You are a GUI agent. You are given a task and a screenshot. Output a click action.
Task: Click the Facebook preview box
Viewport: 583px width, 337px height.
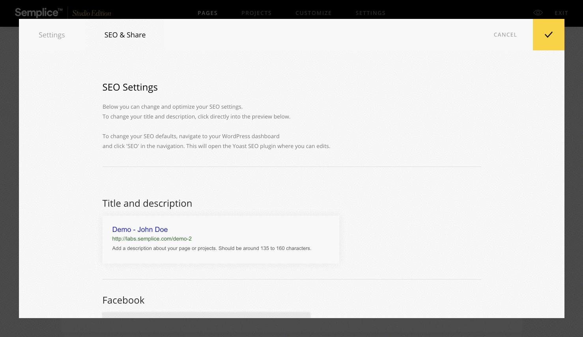point(206,315)
